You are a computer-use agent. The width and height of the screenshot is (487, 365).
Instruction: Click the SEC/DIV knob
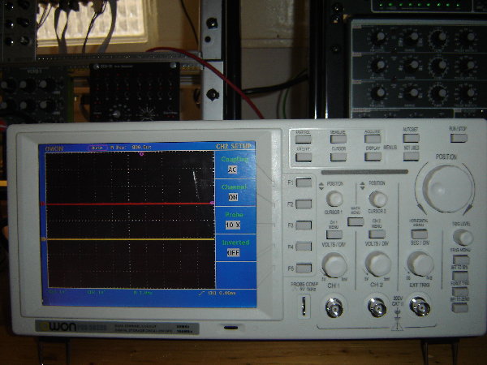420,263
